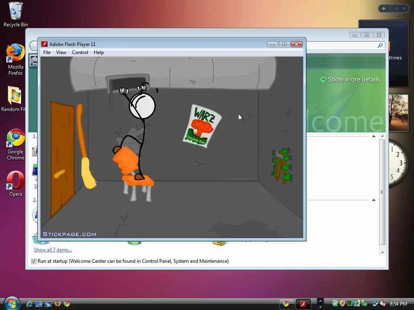This screenshot has height=310, width=414.
Task: Open the Help menu in Flash Player
Action: 99,52
